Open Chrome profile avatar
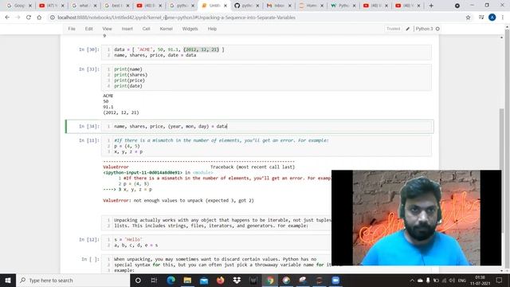Viewport: 510px width, 287px height. [492, 18]
